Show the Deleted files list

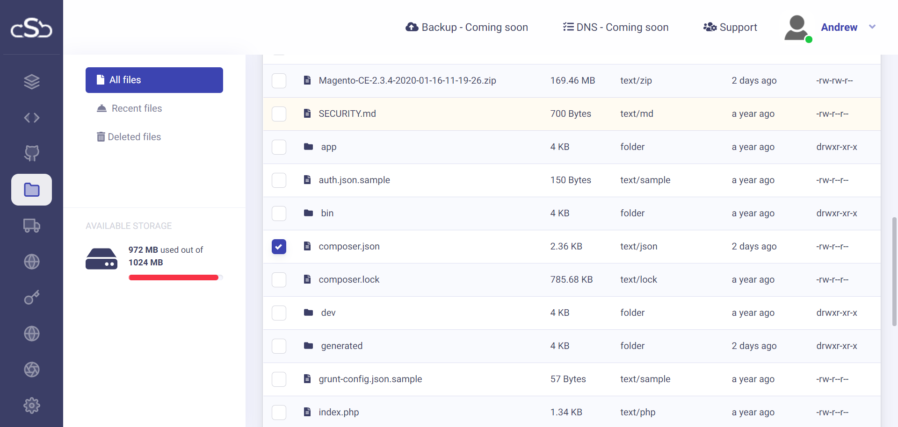[x=134, y=137]
